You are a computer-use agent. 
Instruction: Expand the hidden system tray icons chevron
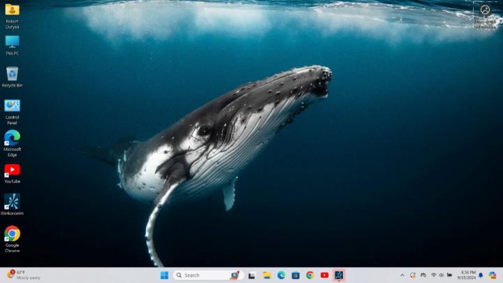click(x=402, y=275)
